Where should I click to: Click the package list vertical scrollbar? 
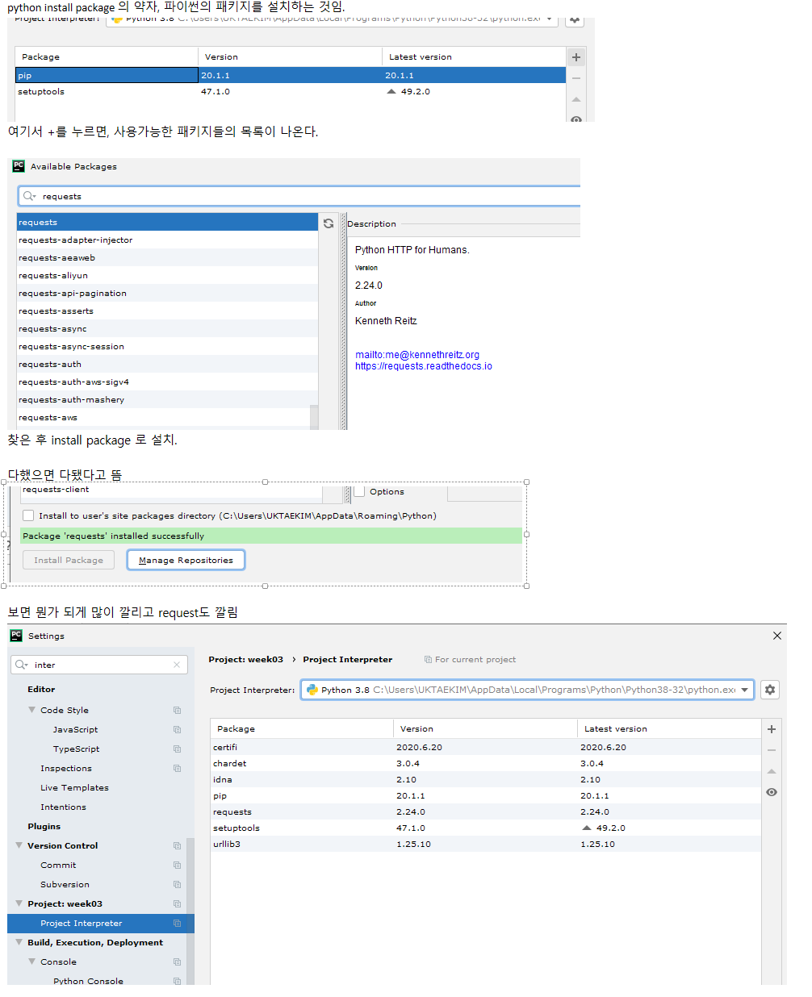pos(314,418)
